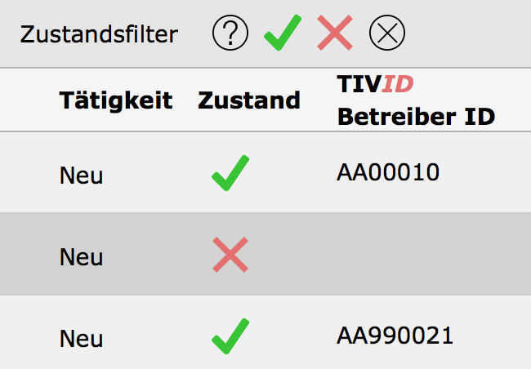This screenshot has width=531, height=369.
Task: Click the green check status for AA990021
Action: [230, 336]
